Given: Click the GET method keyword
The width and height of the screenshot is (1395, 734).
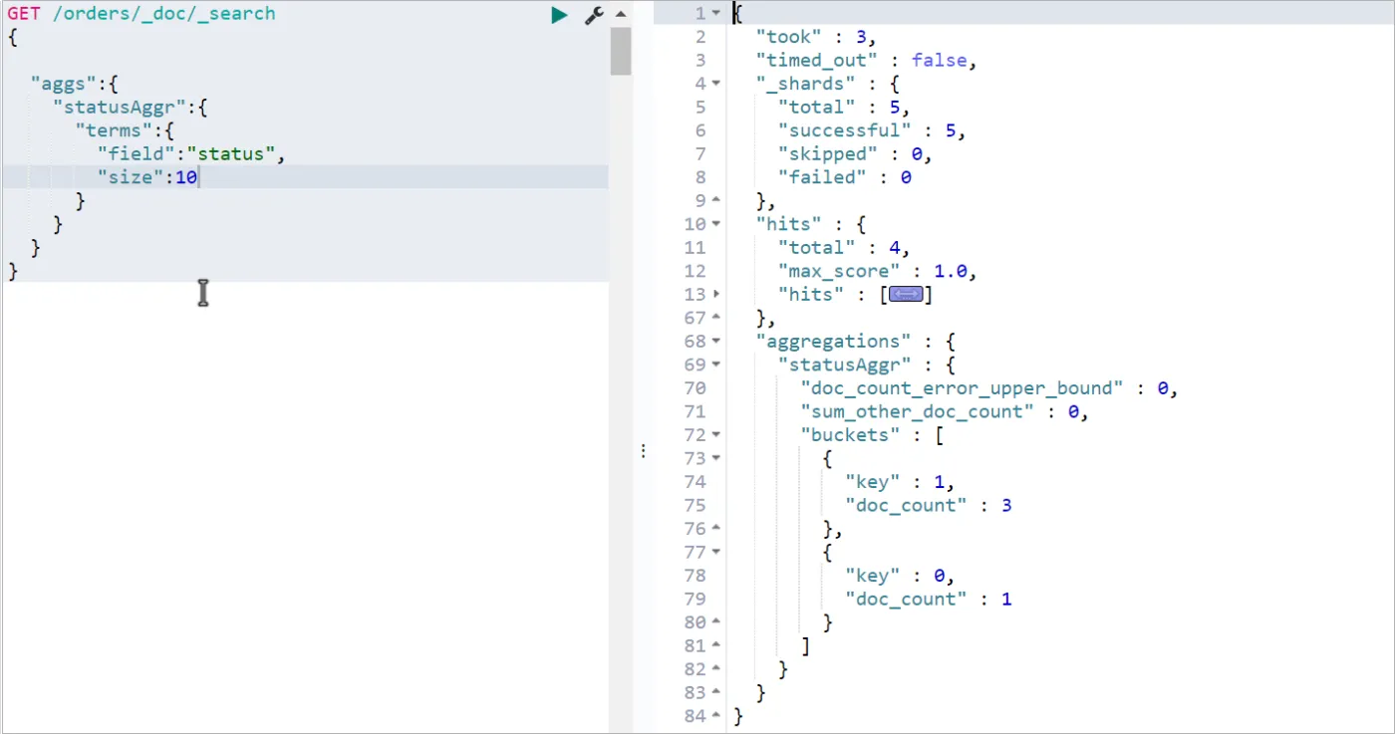Looking at the screenshot, I should coord(24,14).
